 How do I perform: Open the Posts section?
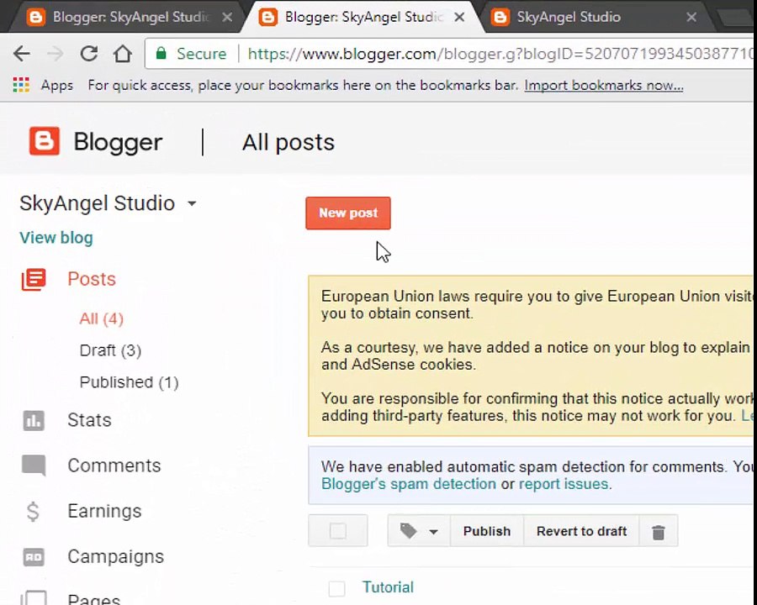[91, 279]
